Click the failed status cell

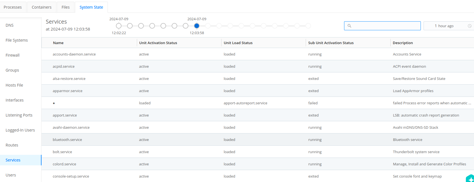click(x=313, y=103)
